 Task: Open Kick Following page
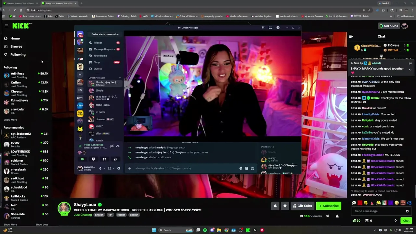[x=18, y=55]
